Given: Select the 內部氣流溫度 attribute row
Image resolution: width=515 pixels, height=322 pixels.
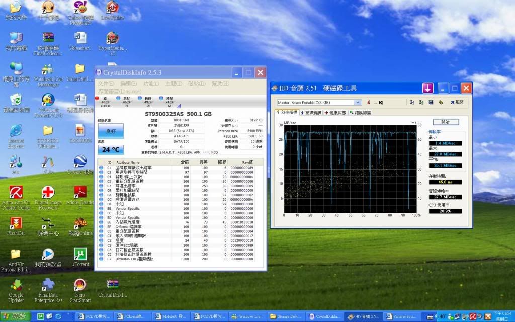Looking at the screenshot, I should coord(180,222).
